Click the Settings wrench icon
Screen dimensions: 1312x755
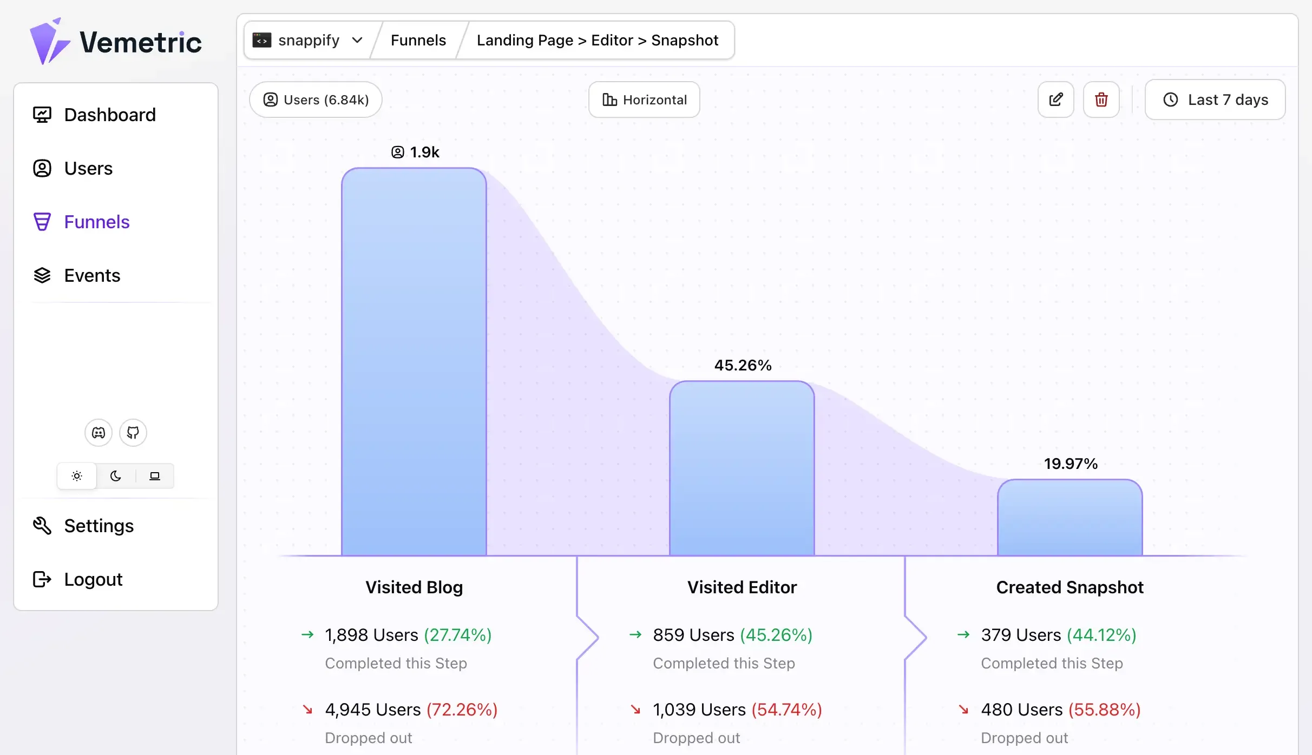click(42, 526)
